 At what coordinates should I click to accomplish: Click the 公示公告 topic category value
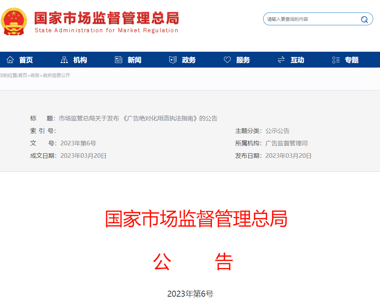(x=277, y=131)
